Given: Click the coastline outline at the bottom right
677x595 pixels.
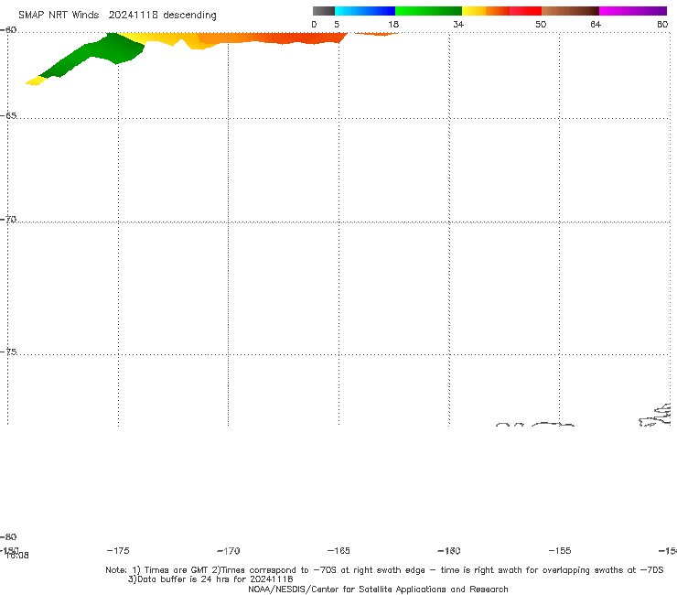Looking at the screenshot, I should point(655,416).
